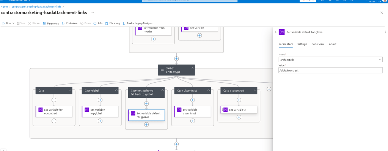Add action below Set variable for eucontract

coord(54,121)
